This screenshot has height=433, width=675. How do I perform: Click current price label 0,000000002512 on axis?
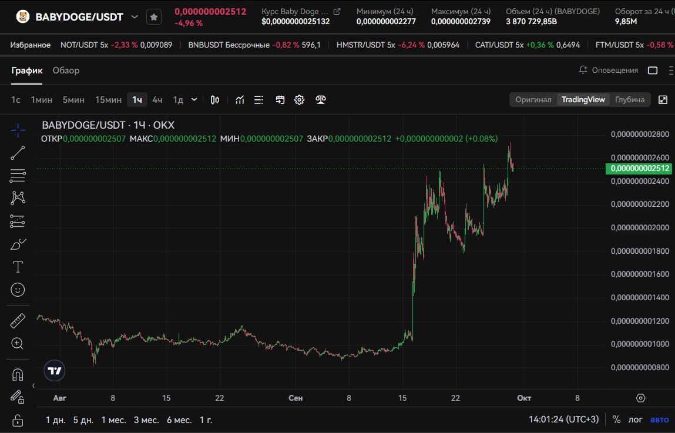[639, 168]
